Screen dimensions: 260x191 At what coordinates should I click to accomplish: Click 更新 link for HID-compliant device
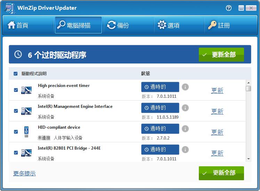pos(217,133)
